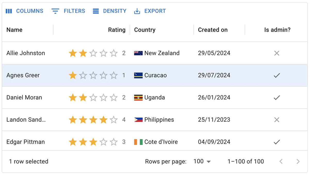Expand the Rows per page dropdown
This screenshot has width=310, height=175.
pyautogui.click(x=202, y=162)
